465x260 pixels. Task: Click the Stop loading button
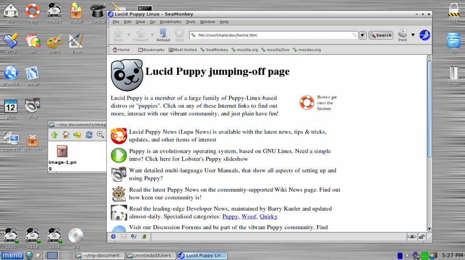[x=179, y=35]
